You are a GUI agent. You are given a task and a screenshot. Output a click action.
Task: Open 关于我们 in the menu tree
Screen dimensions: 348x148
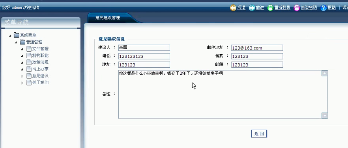point(40,83)
